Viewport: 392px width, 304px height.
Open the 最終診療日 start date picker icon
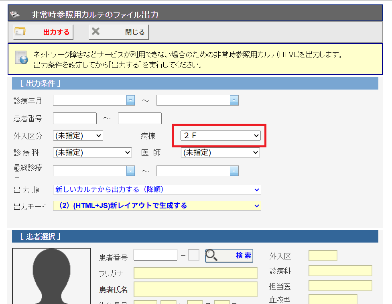pos(131,171)
